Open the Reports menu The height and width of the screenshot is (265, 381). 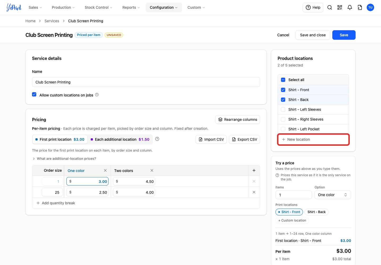click(x=131, y=7)
